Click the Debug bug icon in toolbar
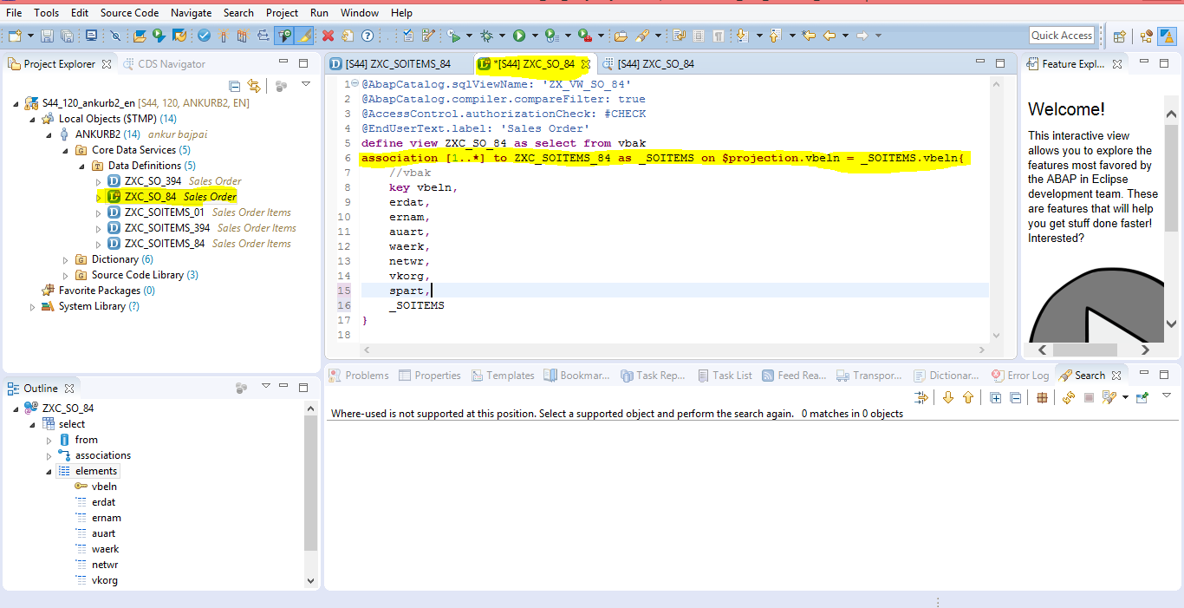This screenshot has width=1184, height=608. pos(487,36)
